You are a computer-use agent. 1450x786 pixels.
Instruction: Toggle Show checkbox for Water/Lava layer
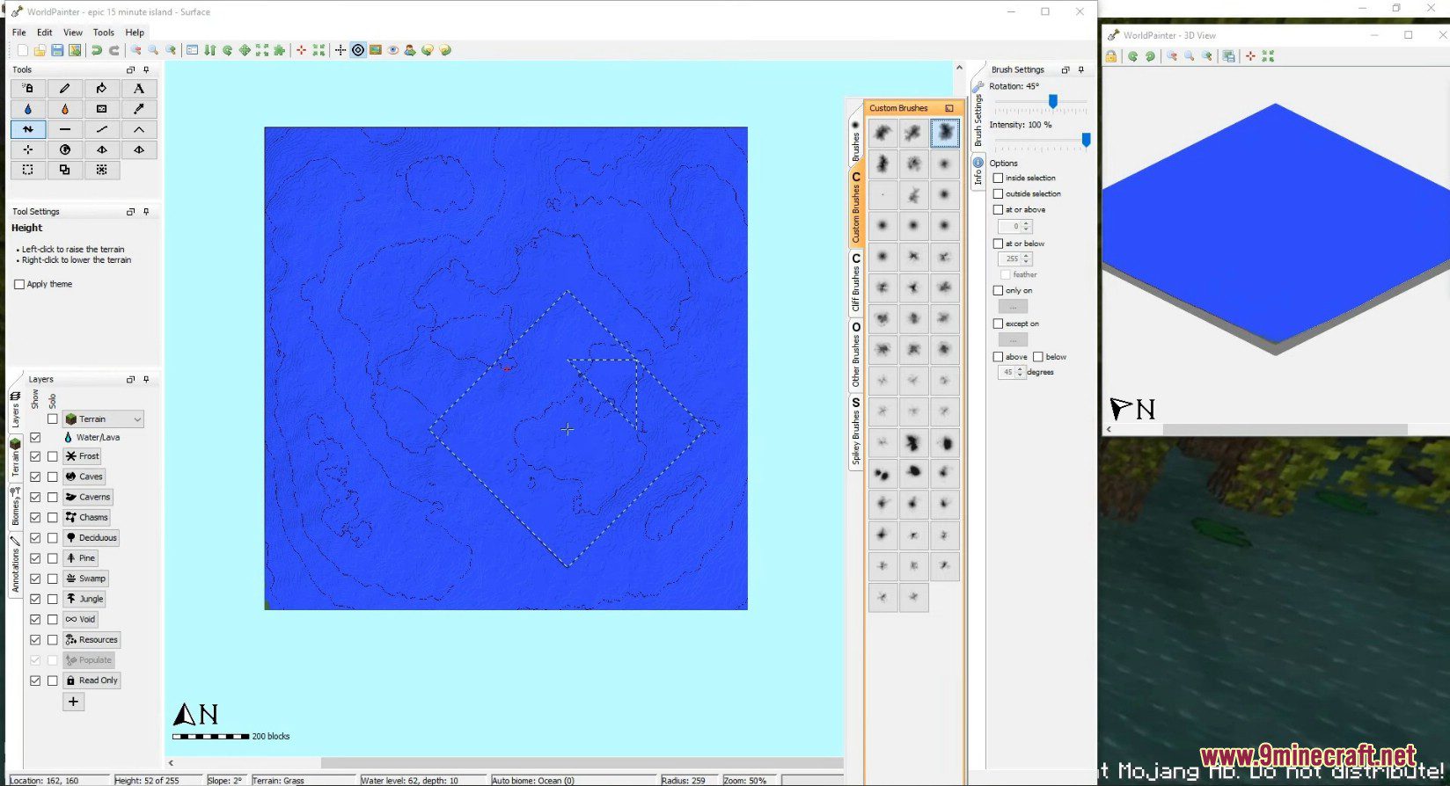pos(35,437)
